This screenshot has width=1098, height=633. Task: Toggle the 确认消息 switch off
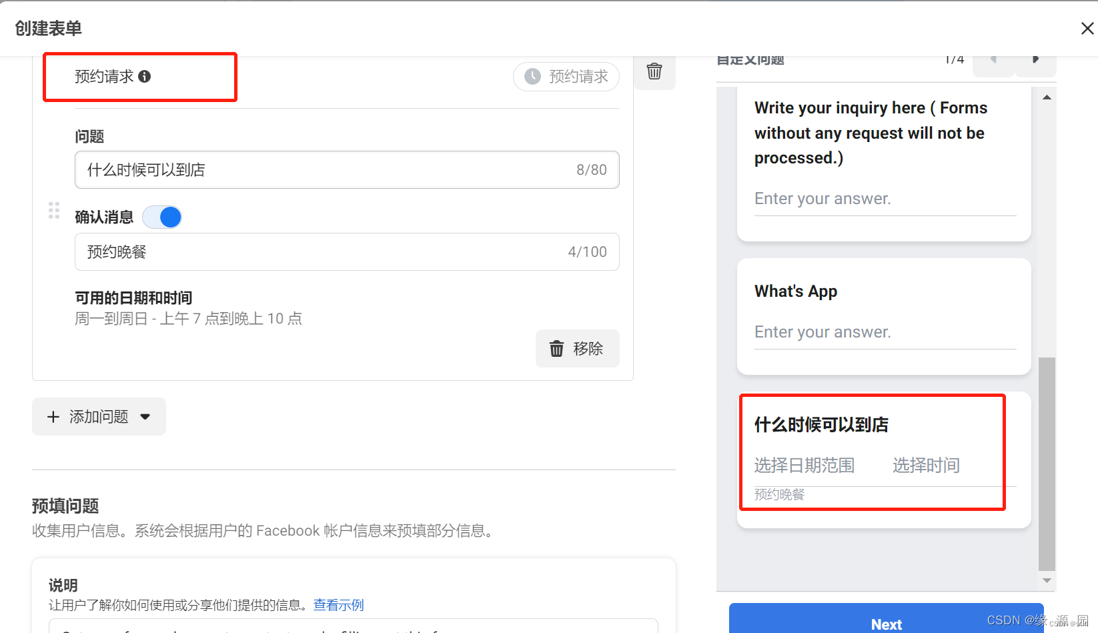[162, 217]
